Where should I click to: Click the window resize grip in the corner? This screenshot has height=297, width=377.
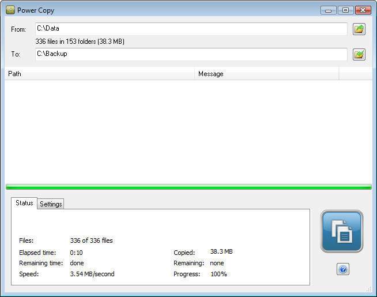[368, 289]
